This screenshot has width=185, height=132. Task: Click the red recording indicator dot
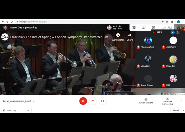pos(154,32)
